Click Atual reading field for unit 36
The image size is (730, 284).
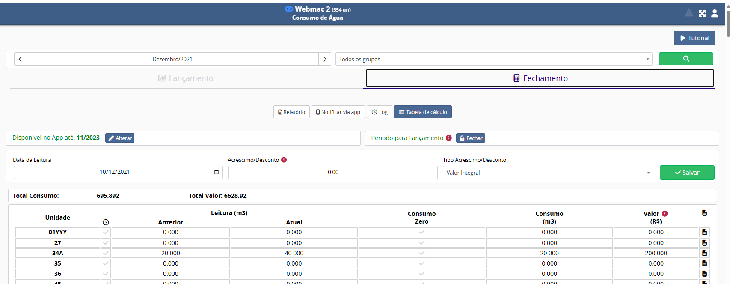[294, 274]
